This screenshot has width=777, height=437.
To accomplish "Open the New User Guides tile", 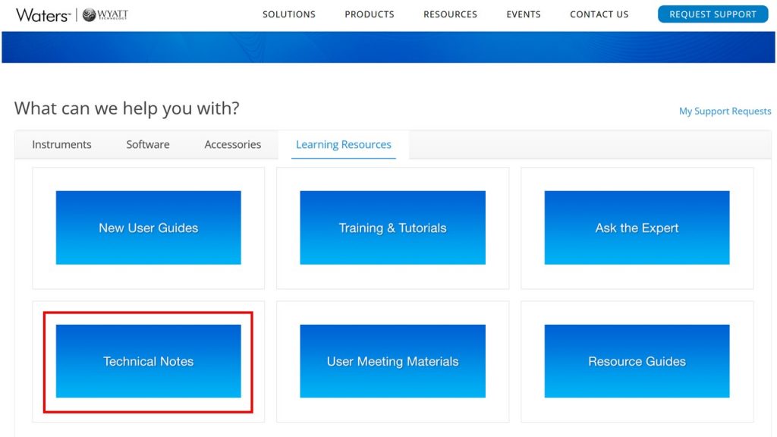I will (x=149, y=228).
